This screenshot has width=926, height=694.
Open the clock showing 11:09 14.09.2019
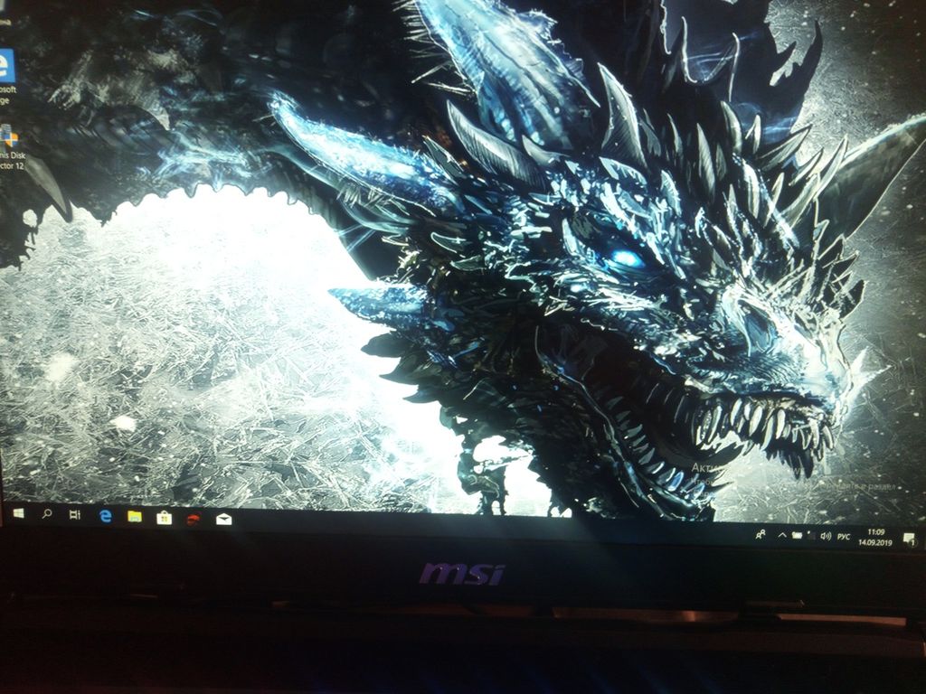click(876, 537)
